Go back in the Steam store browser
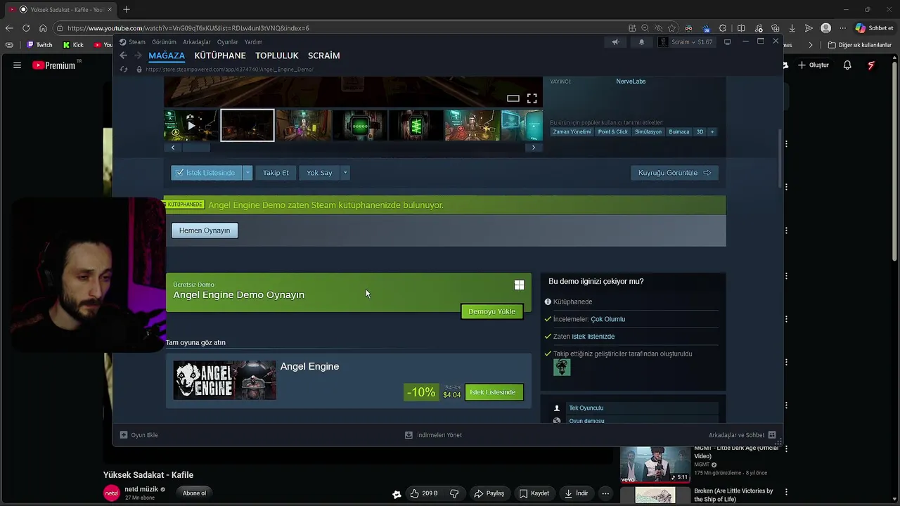 click(124, 56)
